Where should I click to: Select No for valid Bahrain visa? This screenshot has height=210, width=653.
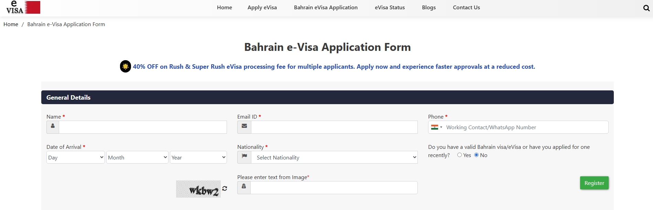tap(476, 155)
